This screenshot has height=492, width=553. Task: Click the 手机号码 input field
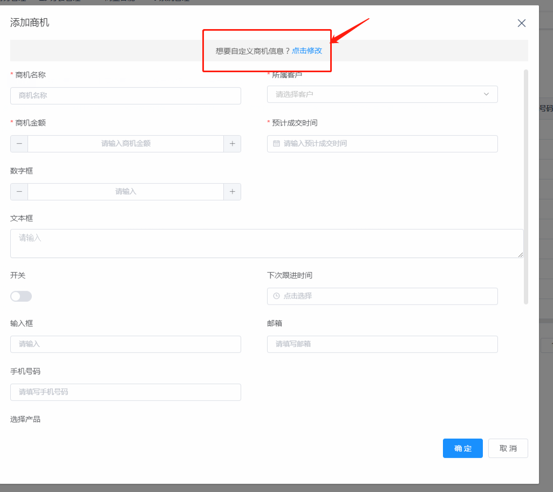(125, 392)
